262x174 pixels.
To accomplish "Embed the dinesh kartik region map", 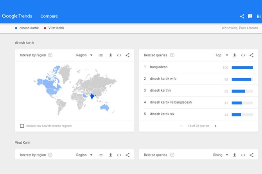I will (119, 55).
